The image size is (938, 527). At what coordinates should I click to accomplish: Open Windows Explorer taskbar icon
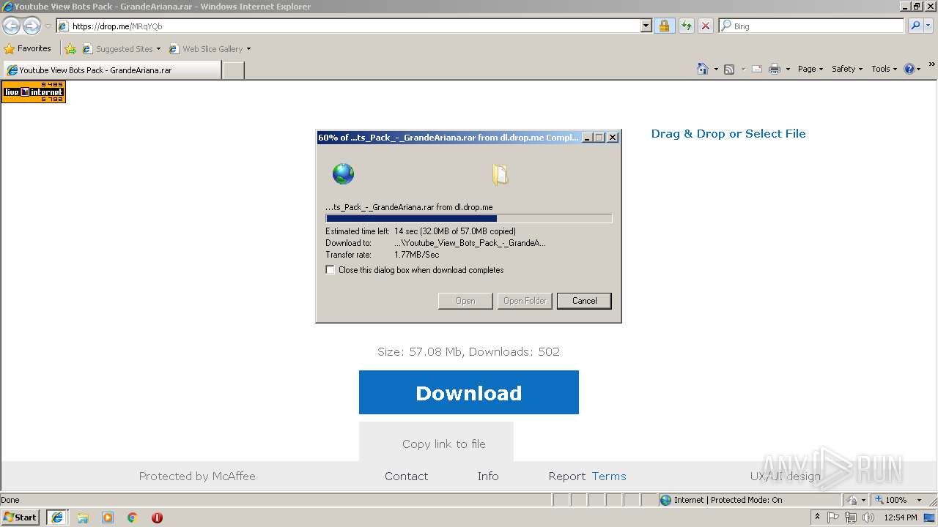(83, 517)
